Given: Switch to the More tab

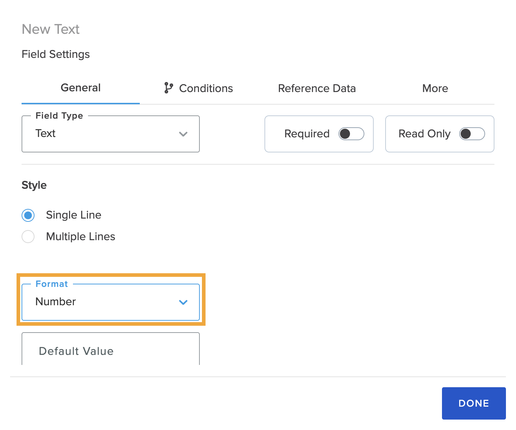Looking at the screenshot, I should tap(435, 88).
